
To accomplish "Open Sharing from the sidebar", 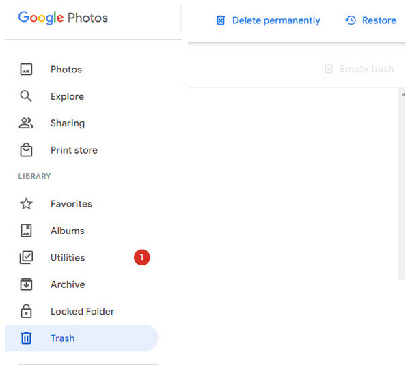I will point(68,123).
